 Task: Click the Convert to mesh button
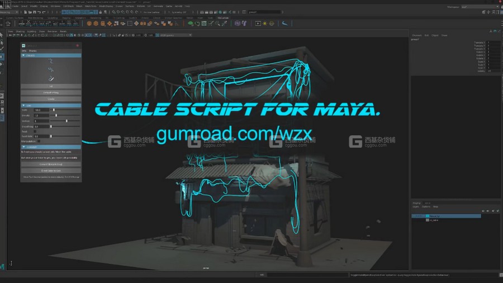tap(51, 164)
